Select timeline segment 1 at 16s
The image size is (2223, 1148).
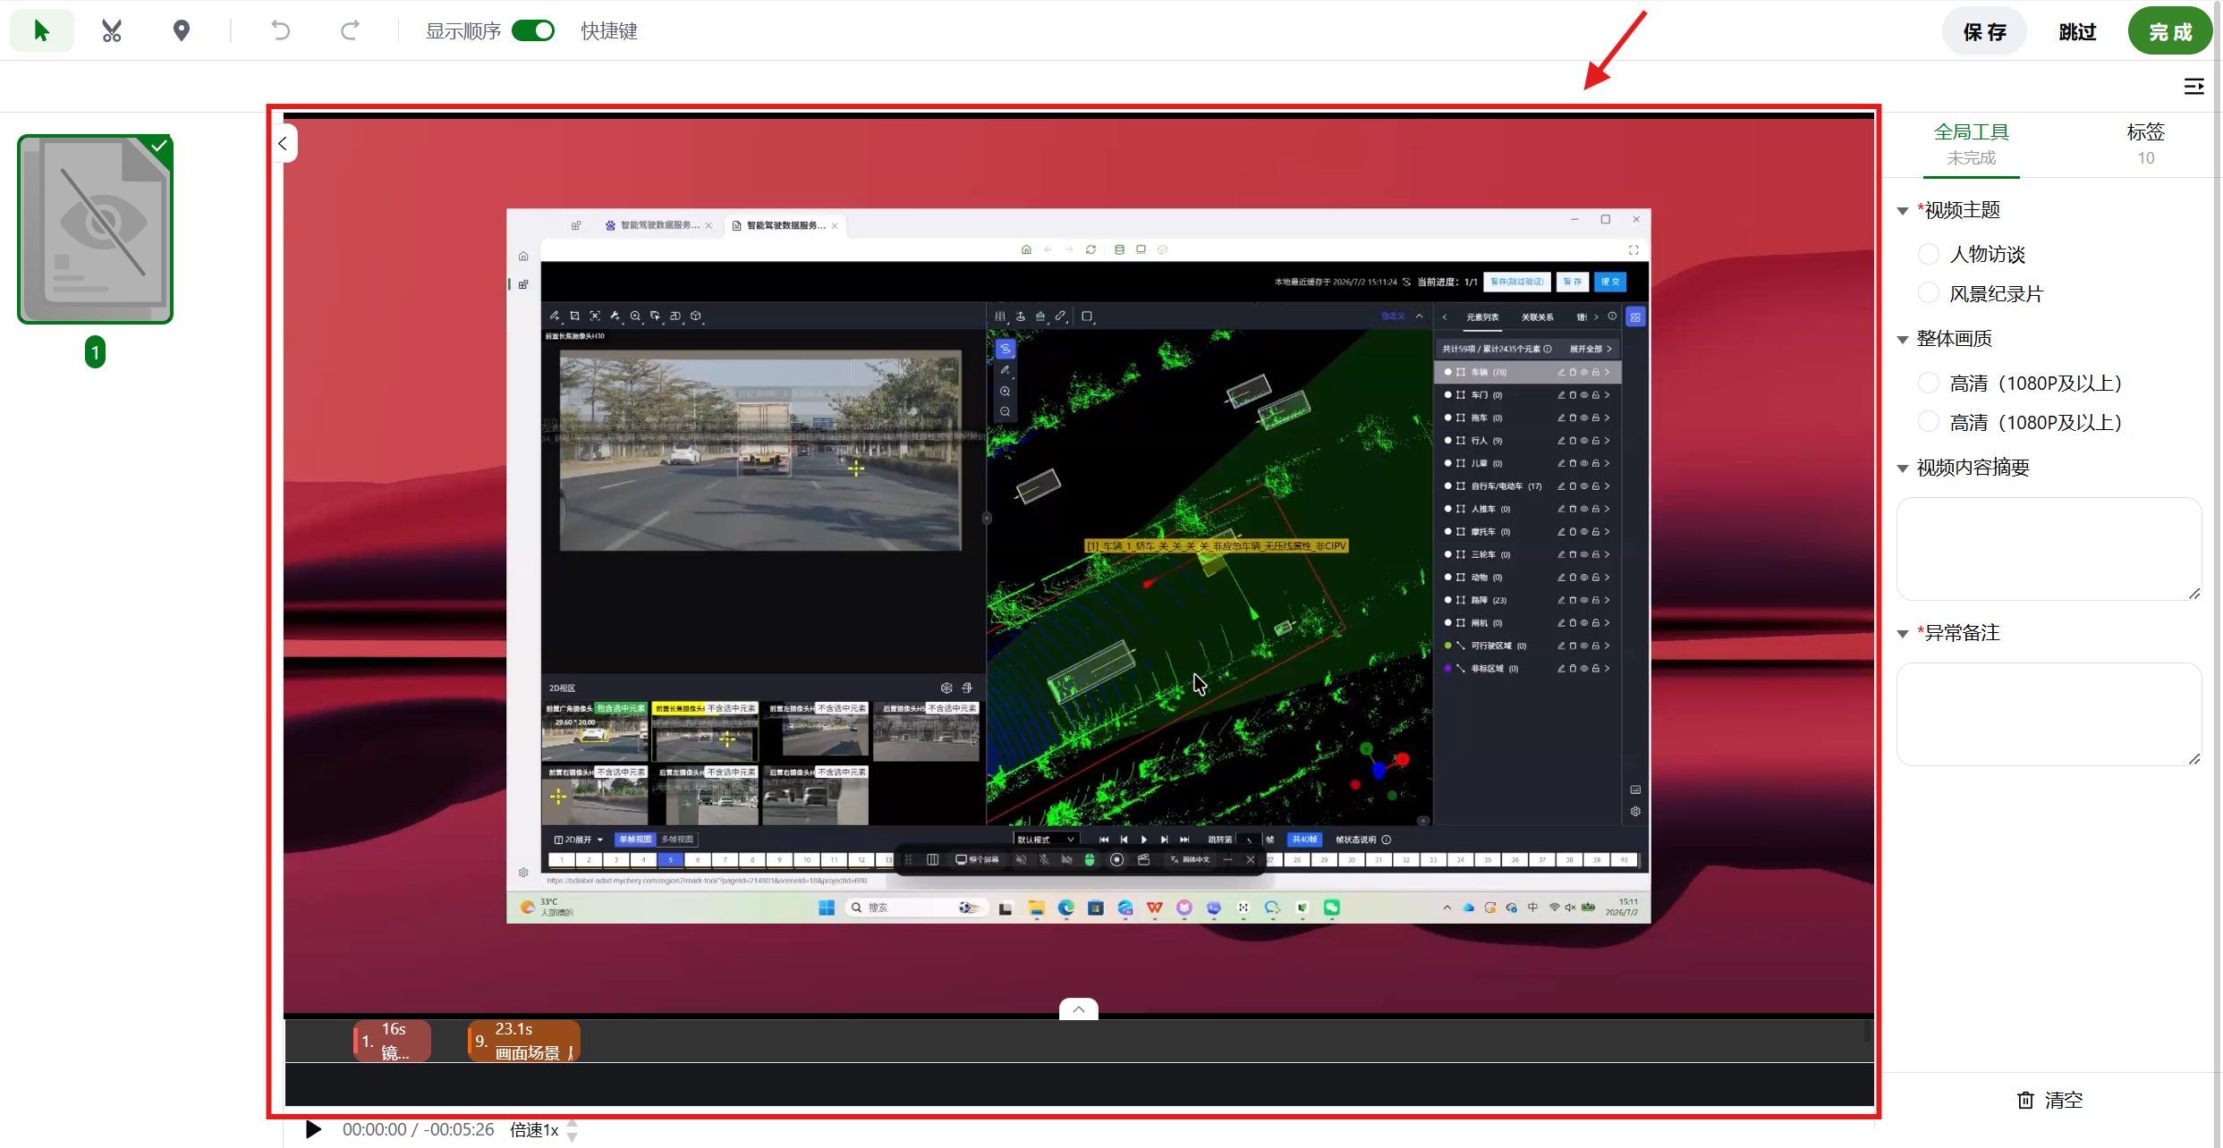[392, 1041]
